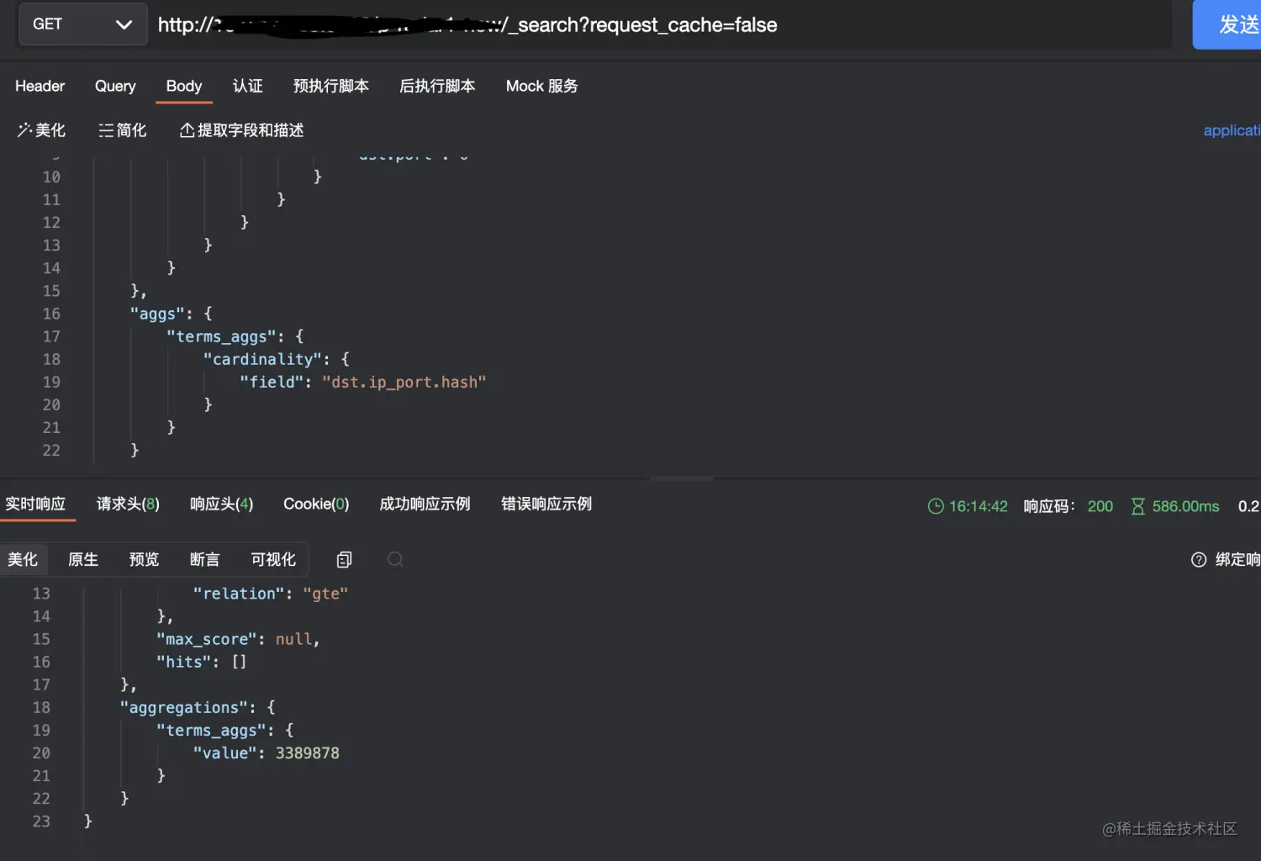This screenshot has height=861, width=1261.
Task: Open the GET method dropdown
Action: [82, 24]
